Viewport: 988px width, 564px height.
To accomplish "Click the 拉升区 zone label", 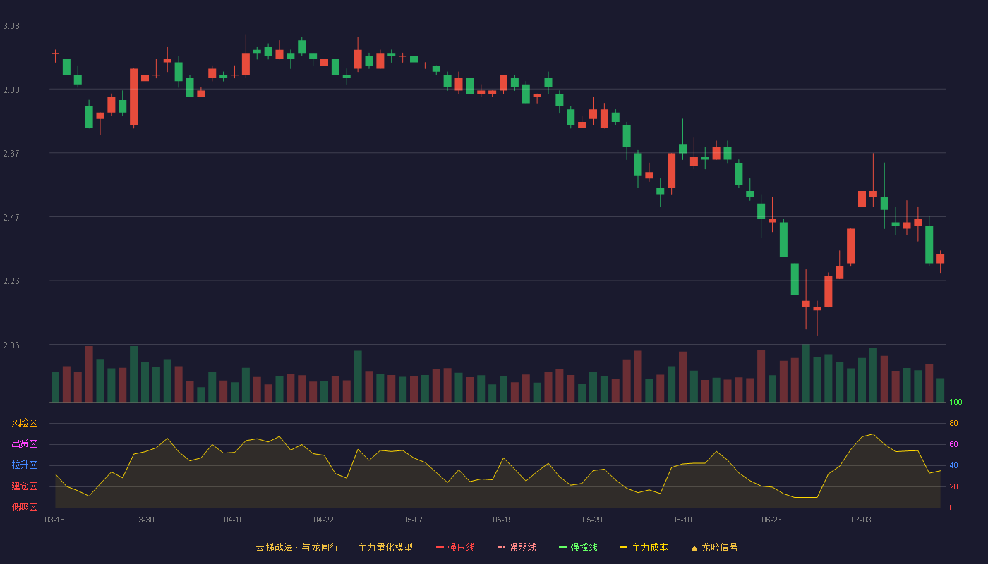I will pos(24,465).
